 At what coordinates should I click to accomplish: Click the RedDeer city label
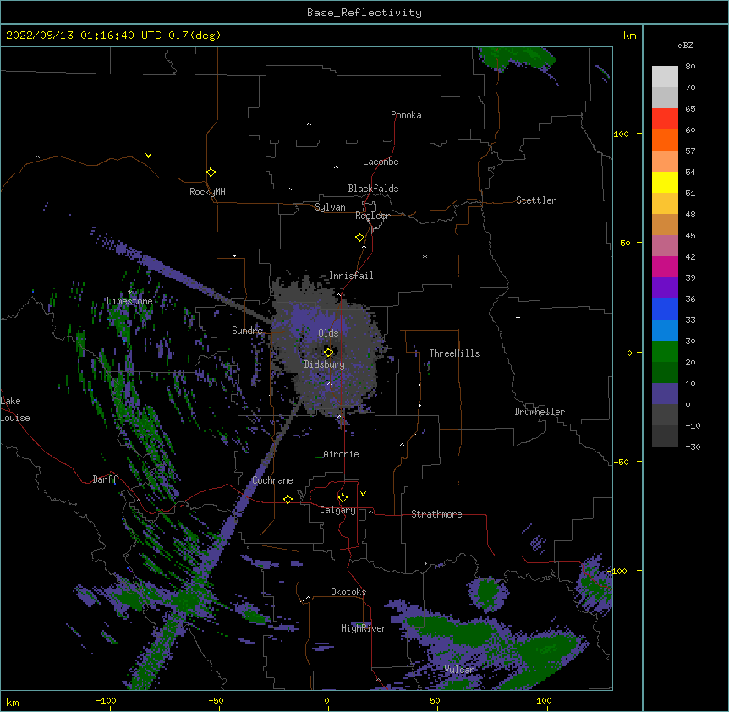pos(372,216)
